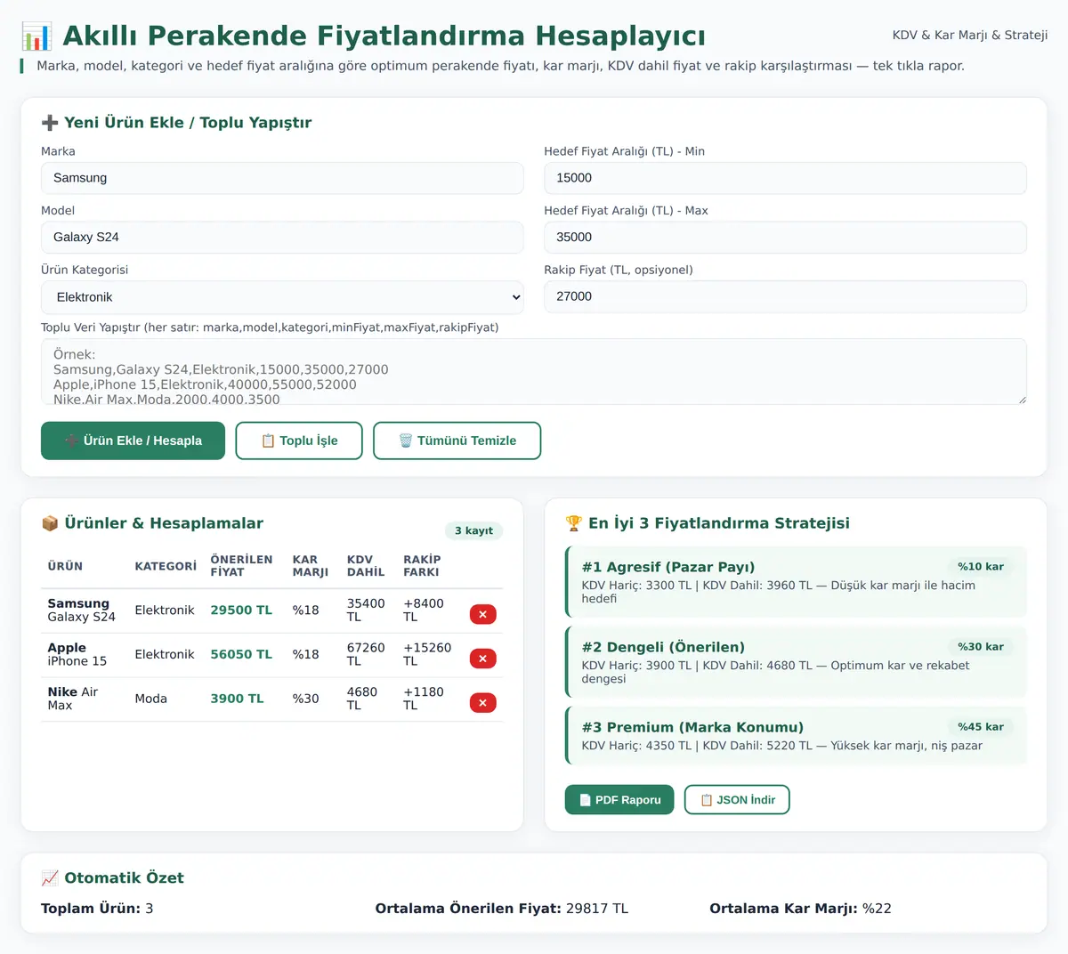Screen dimensions: 1068x954
Task: Click the ÖNERİLEN FİYAT column header
Action: click(241, 566)
